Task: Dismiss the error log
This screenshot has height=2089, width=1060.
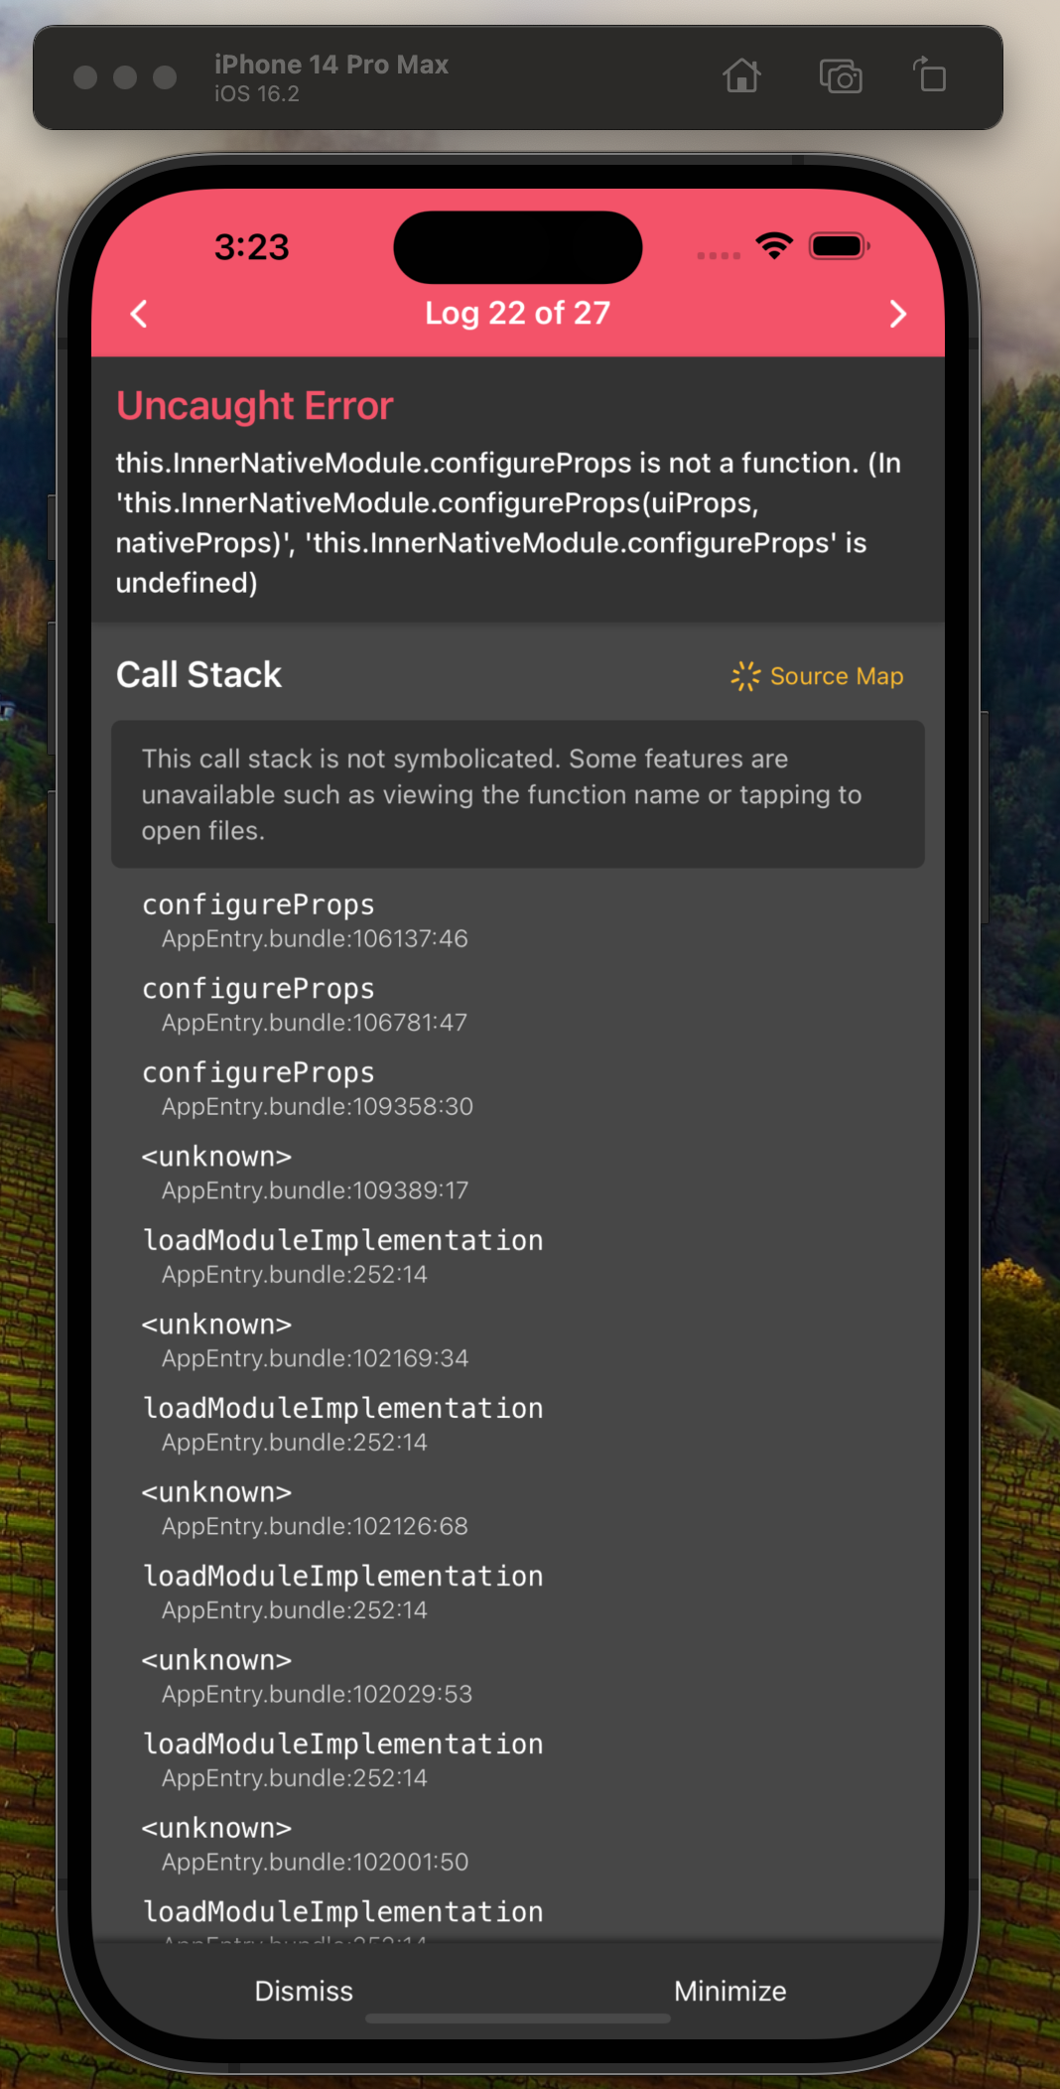Action: pyautogui.click(x=303, y=1991)
